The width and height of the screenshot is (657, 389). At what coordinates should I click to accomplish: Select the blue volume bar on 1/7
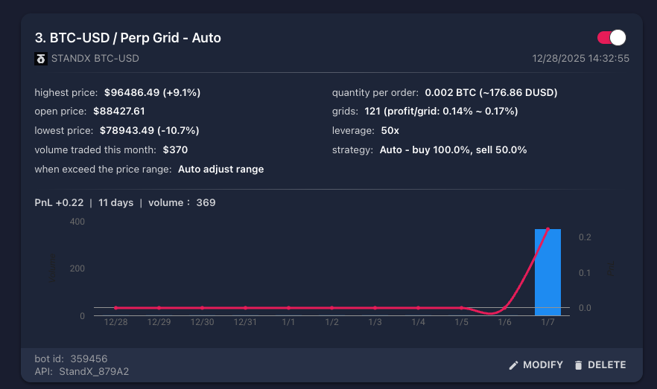(547, 272)
